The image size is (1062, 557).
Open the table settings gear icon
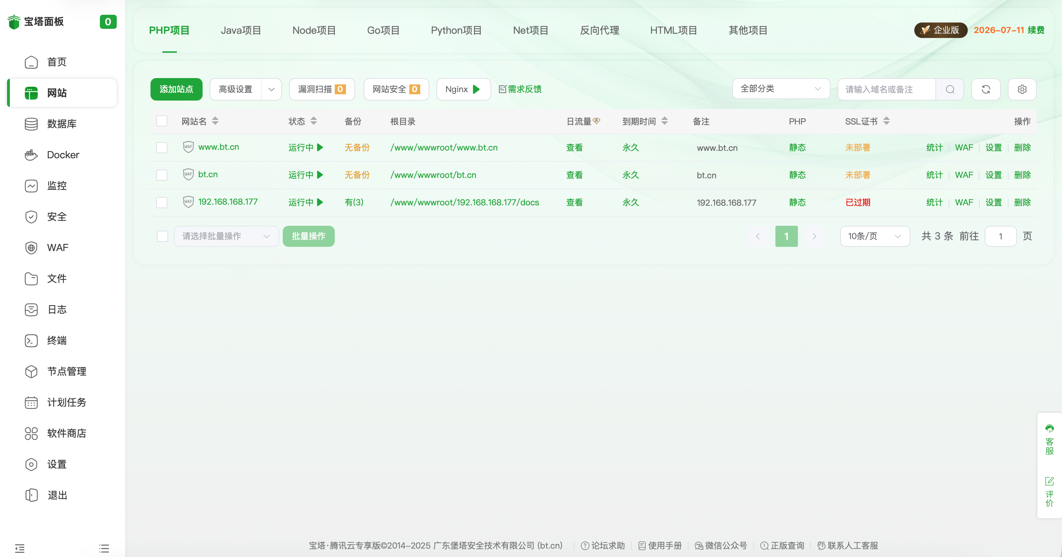click(1022, 89)
